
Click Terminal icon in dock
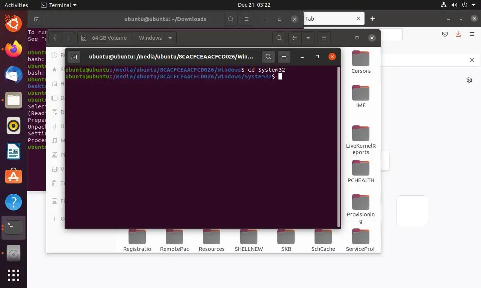[x=14, y=227]
